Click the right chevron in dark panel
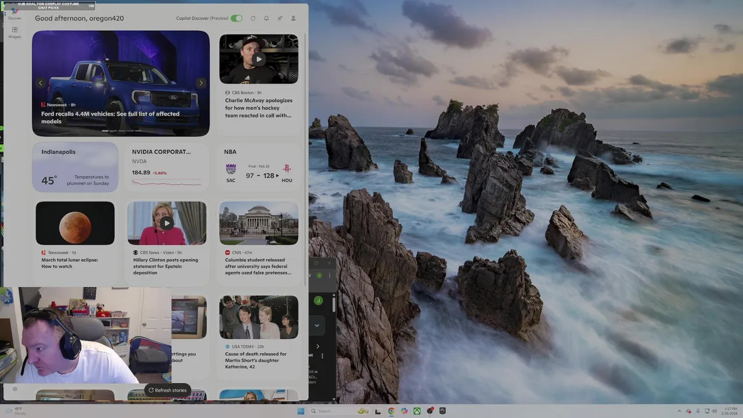This screenshot has height=418, width=743. (x=318, y=347)
